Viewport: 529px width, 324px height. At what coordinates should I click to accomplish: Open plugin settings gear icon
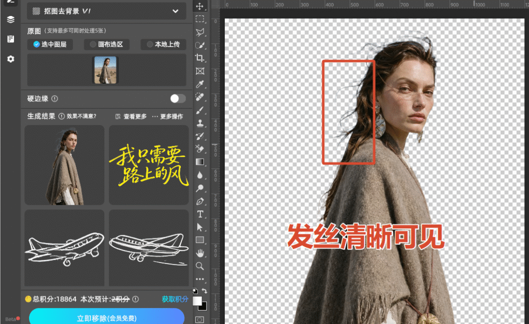tap(11, 59)
